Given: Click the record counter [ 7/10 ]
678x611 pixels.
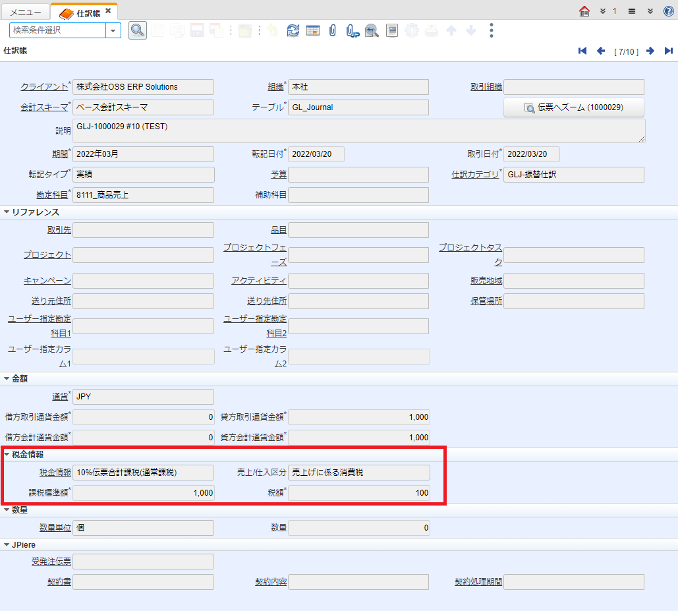Looking at the screenshot, I should click(x=626, y=52).
